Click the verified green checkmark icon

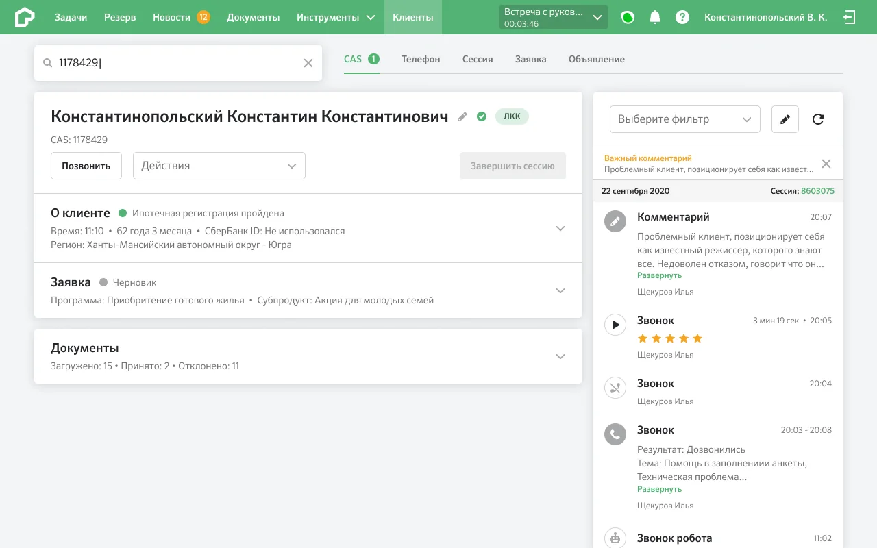482,116
